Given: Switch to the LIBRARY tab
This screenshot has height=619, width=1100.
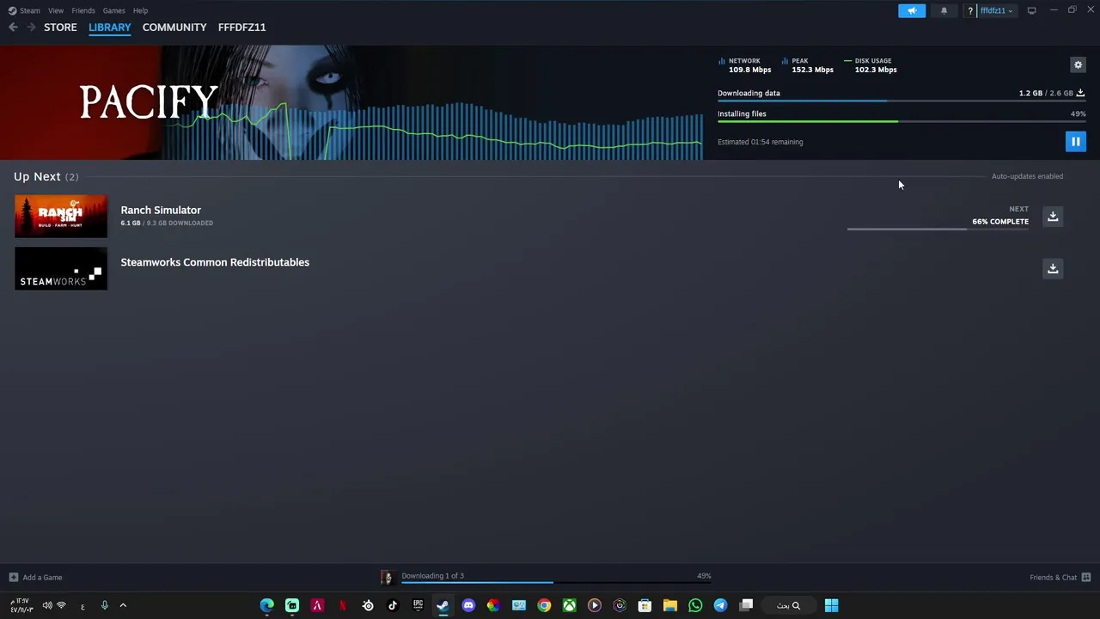Looking at the screenshot, I should tap(110, 28).
